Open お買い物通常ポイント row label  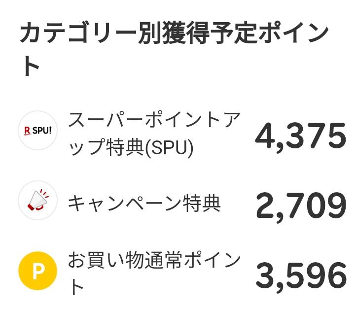tap(154, 273)
